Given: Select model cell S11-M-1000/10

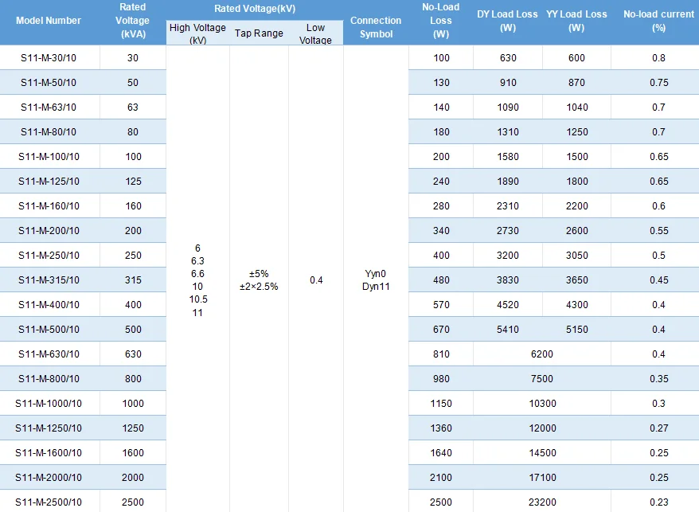Looking at the screenshot, I should pos(49,404).
